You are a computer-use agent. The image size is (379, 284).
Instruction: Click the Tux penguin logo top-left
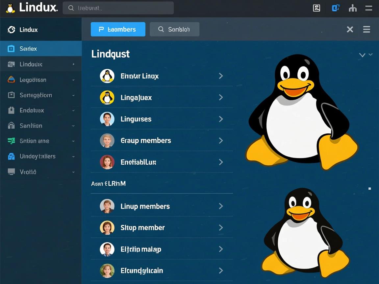pyautogui.click(x=10, y=8)
